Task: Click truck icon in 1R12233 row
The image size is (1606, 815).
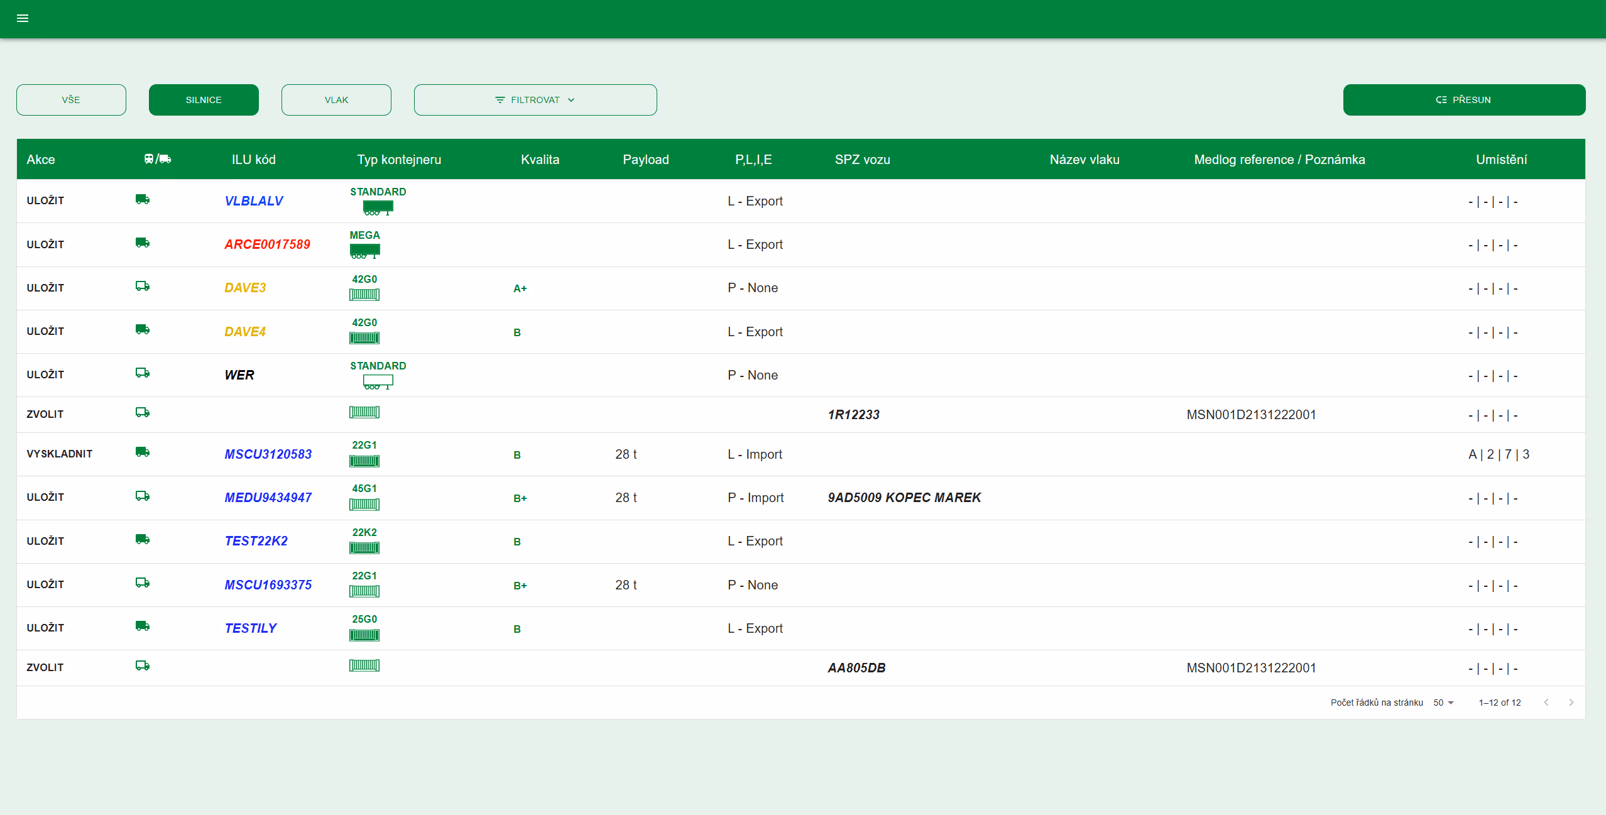Action: [143, 413]
